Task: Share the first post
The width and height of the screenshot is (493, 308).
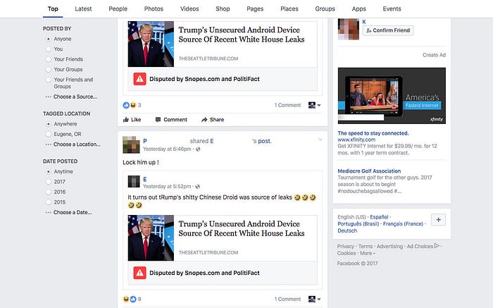Action: pyautogui.click(x=213, y=120)
